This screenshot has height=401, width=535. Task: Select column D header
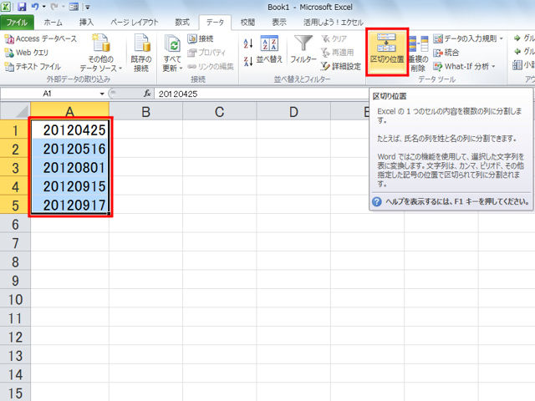293,111
